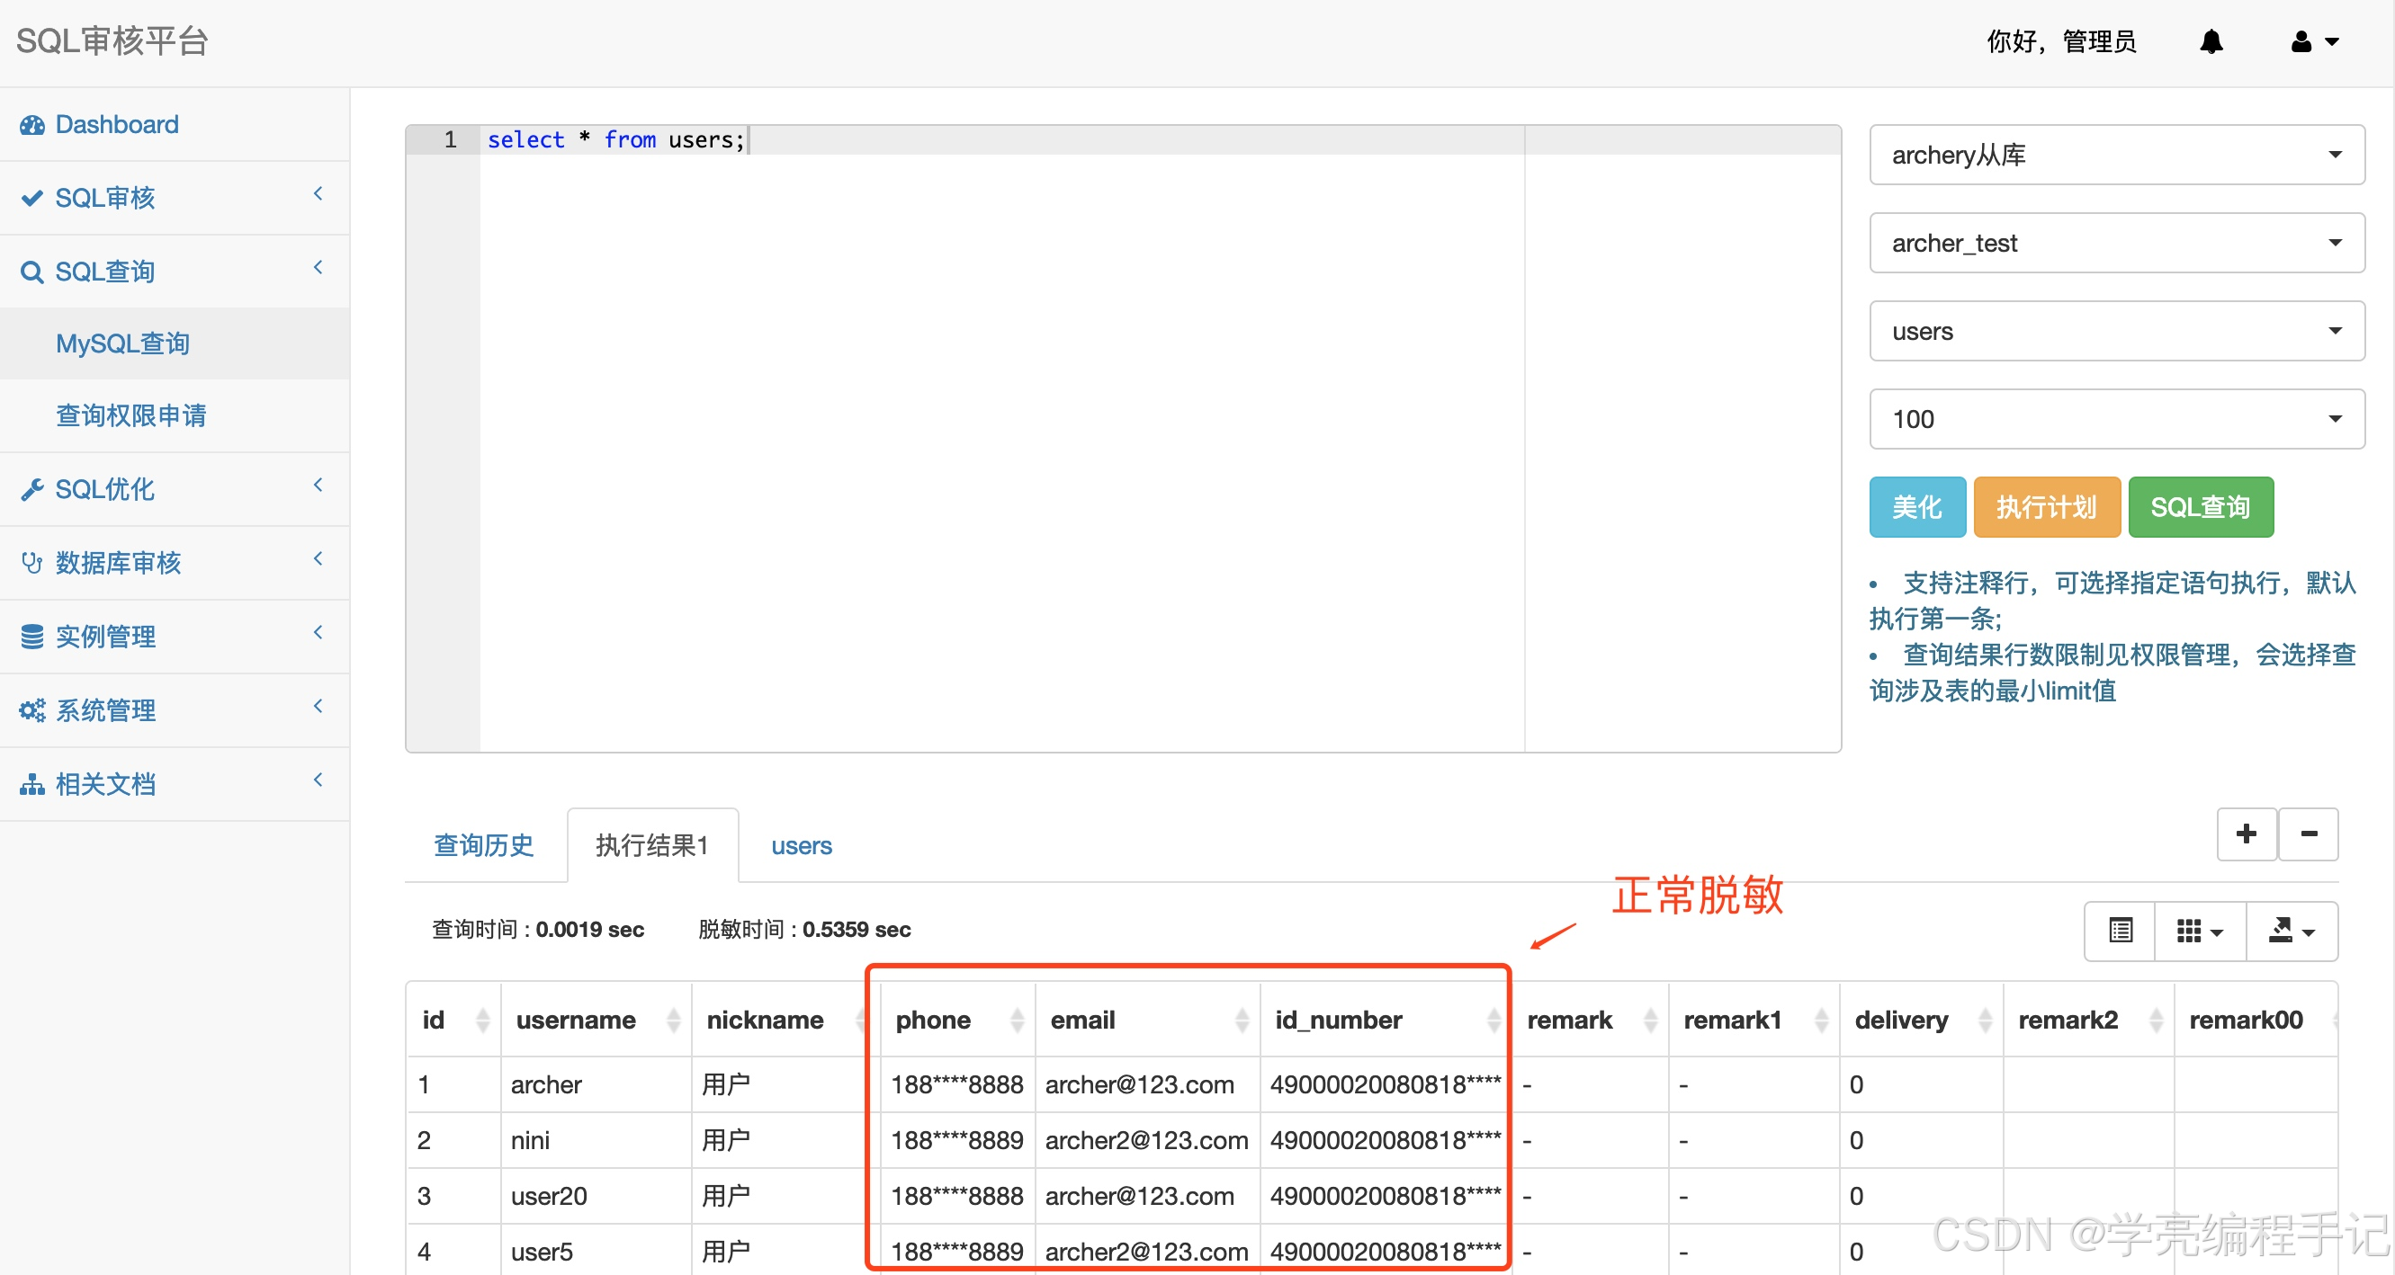Switch results to list view icon
Image resolution: width=2395 pixels, height=1275 pixels.
click(x=2120, y=931)
